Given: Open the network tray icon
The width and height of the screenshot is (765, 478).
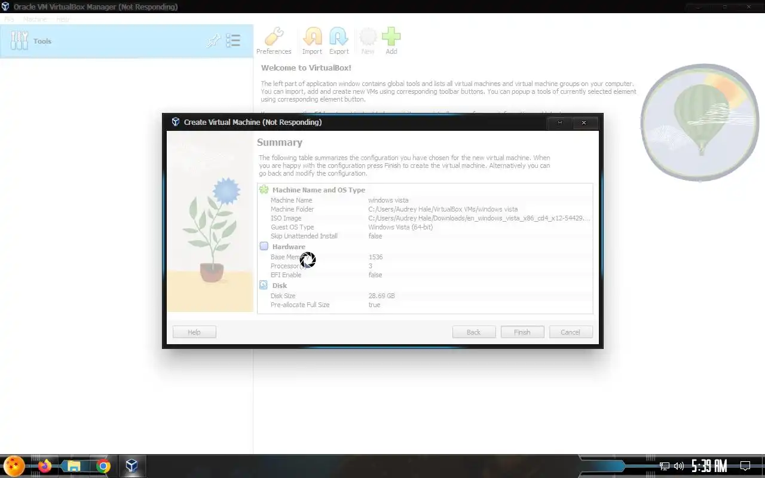Looking at the screenshot, I should coord(665,466).
